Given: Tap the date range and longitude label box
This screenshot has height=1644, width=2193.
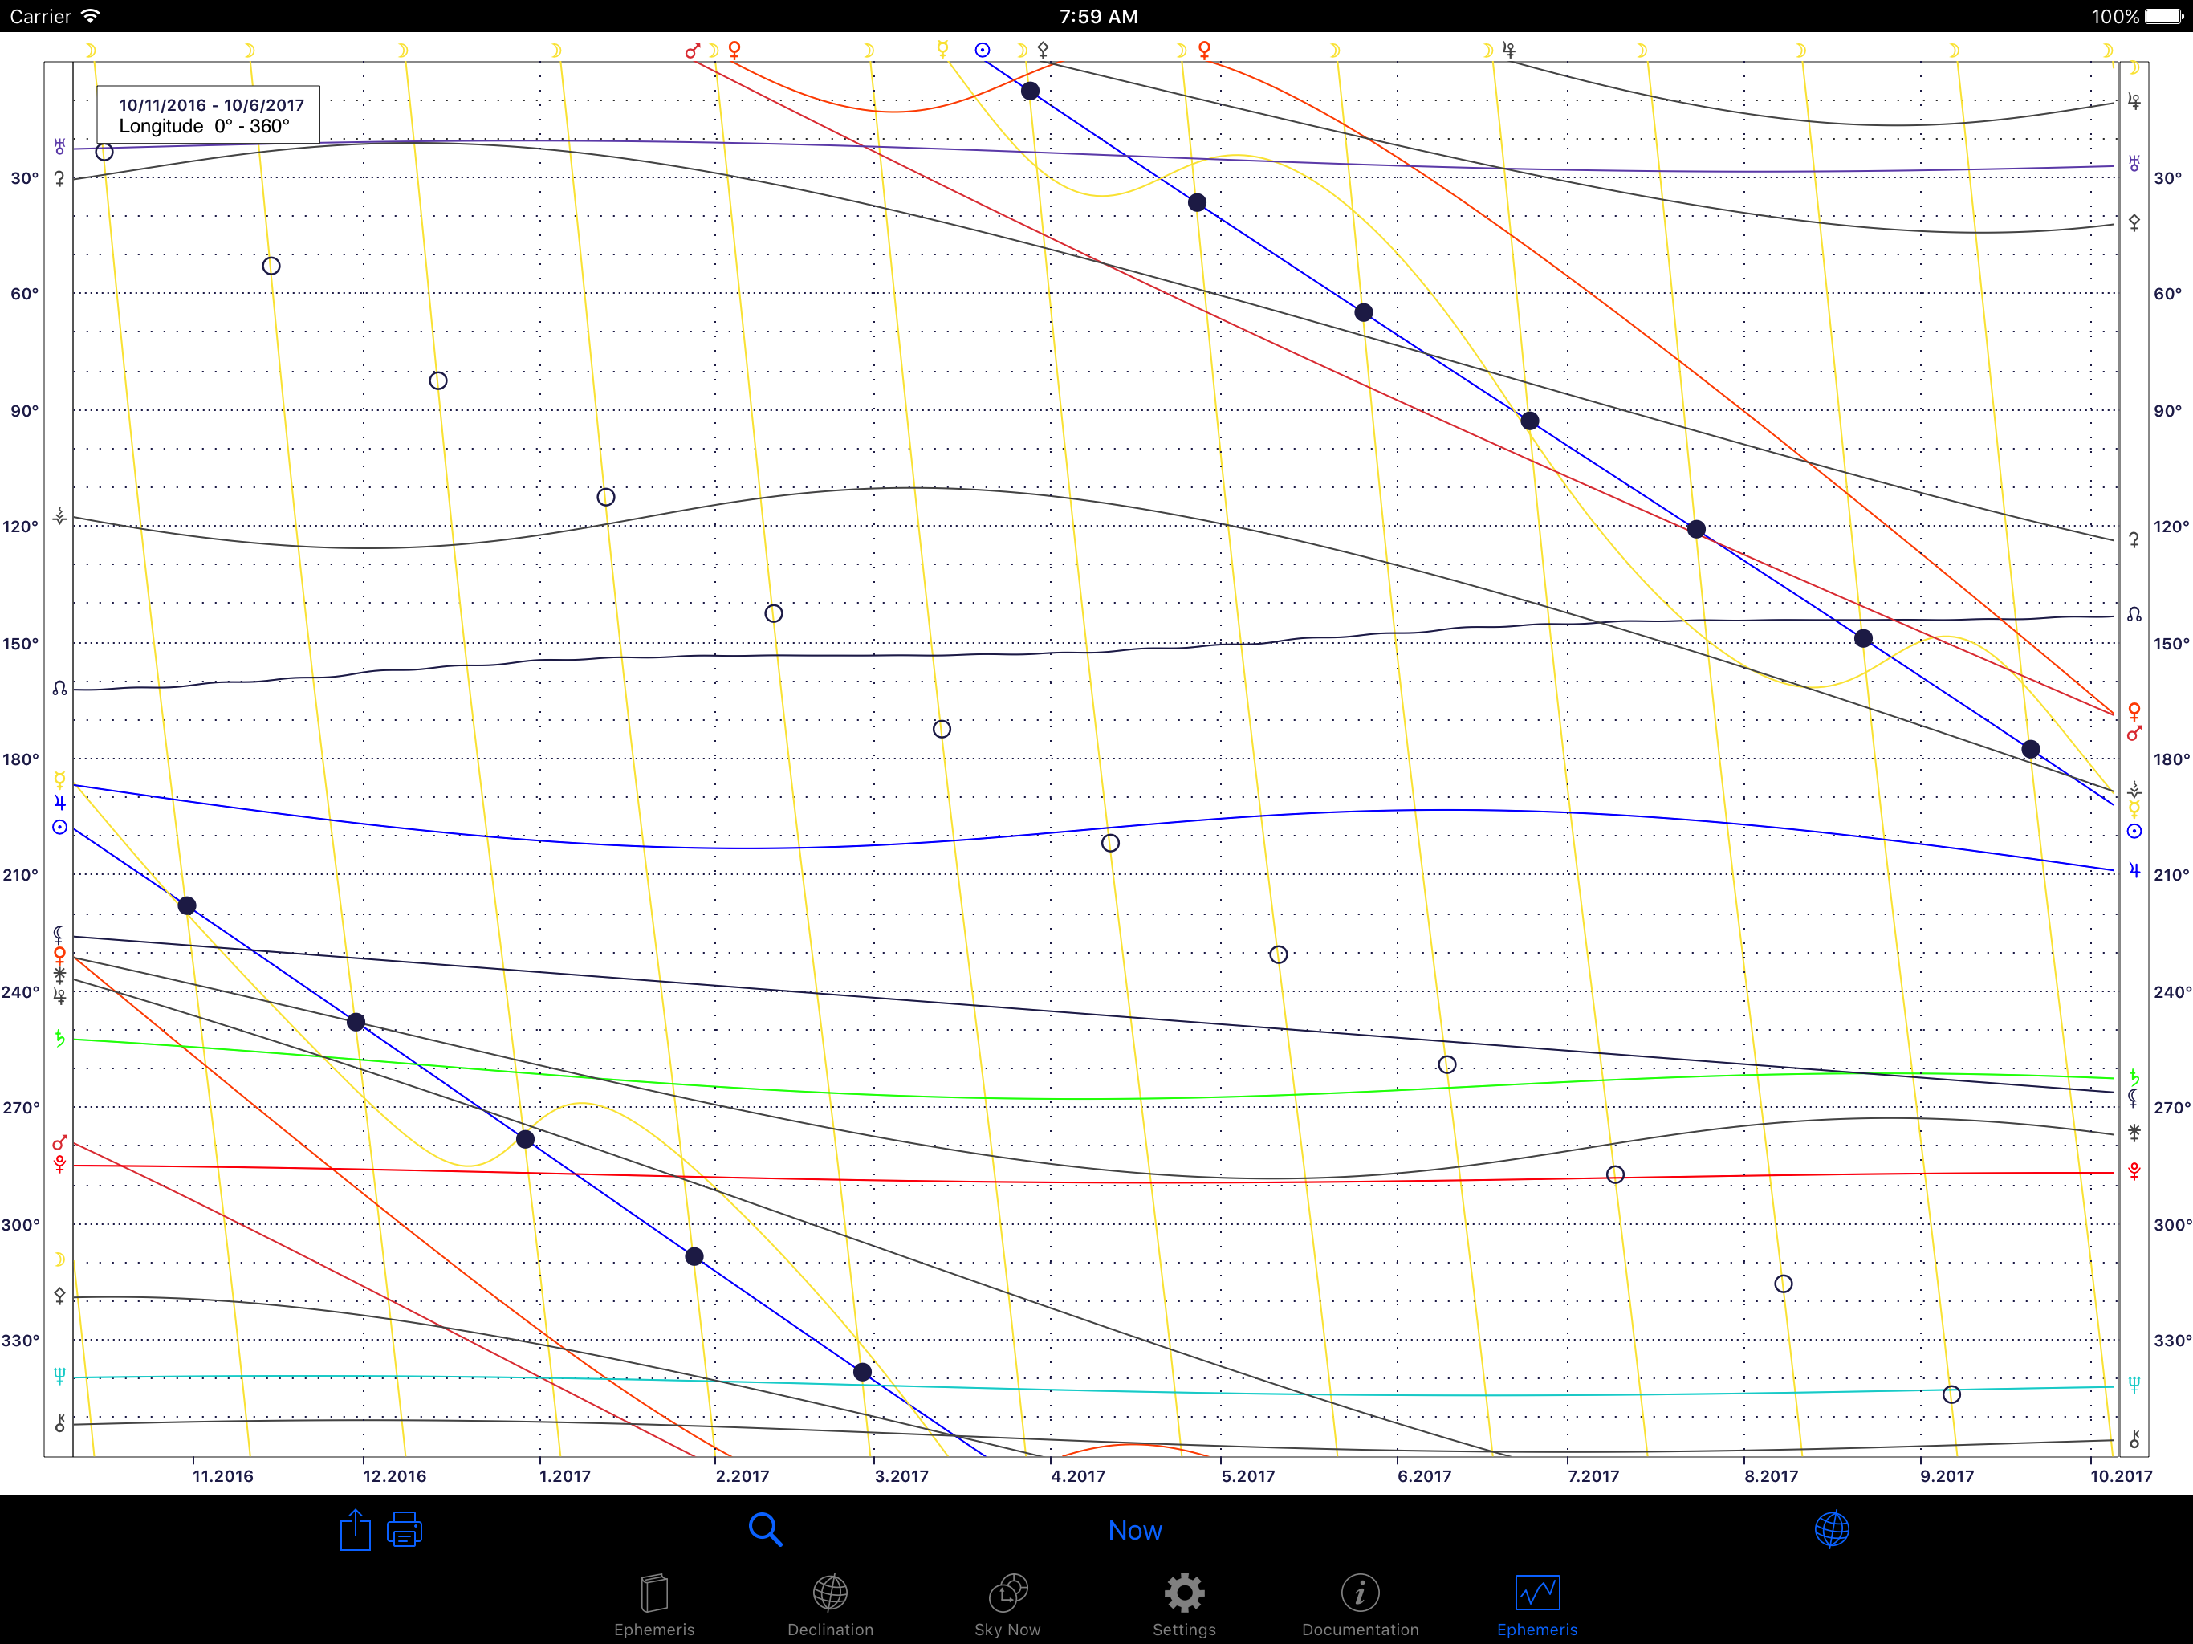Looking at the screenshot, I should pyautogui.click(x=208, y=115).
